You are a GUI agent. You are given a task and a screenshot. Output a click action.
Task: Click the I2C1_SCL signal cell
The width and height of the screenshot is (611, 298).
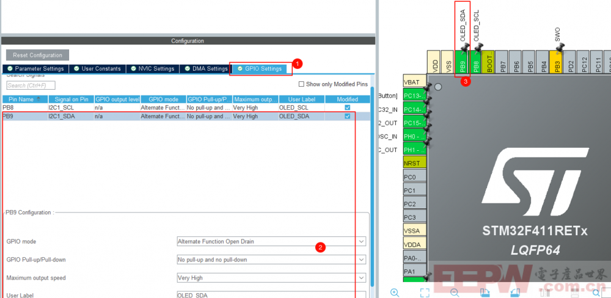71,107
